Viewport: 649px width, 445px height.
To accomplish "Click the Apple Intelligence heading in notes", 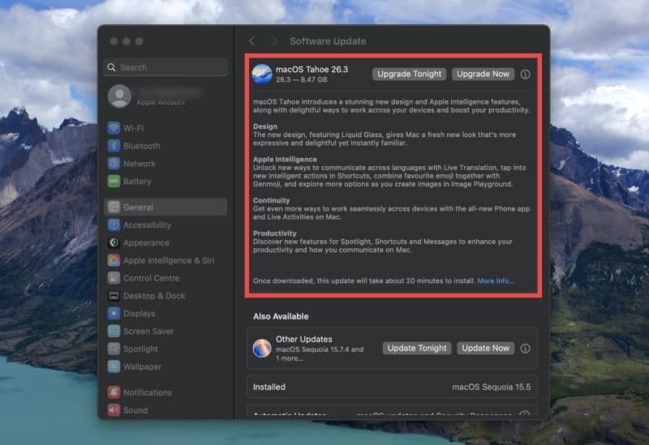I will click(x=285, y=159).
